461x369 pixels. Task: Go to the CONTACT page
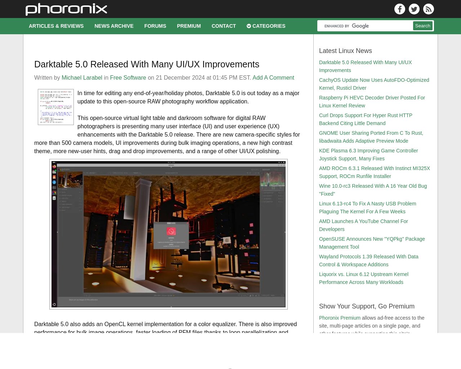(x=224, y=26)
